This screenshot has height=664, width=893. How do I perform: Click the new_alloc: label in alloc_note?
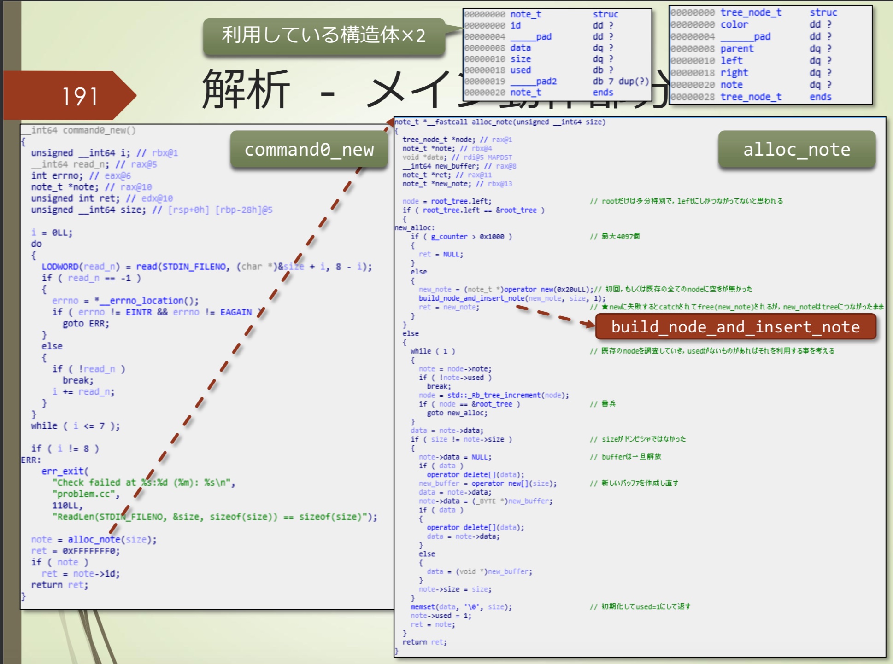coord(414,227)
